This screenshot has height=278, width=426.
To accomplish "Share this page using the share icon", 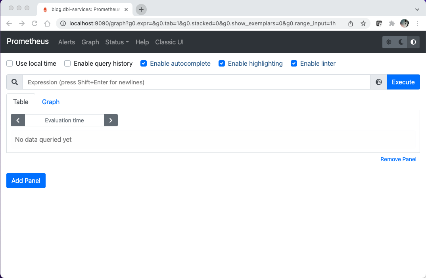I will coord(351,23).
